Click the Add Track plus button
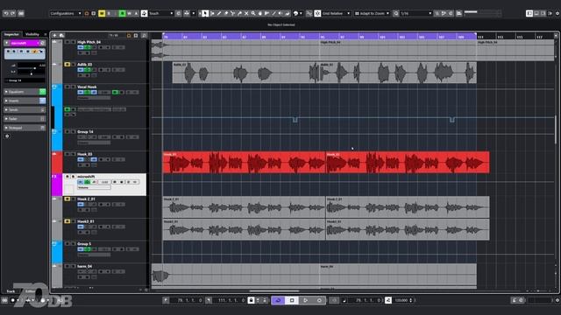561x315 pixels. coord(54,35)
